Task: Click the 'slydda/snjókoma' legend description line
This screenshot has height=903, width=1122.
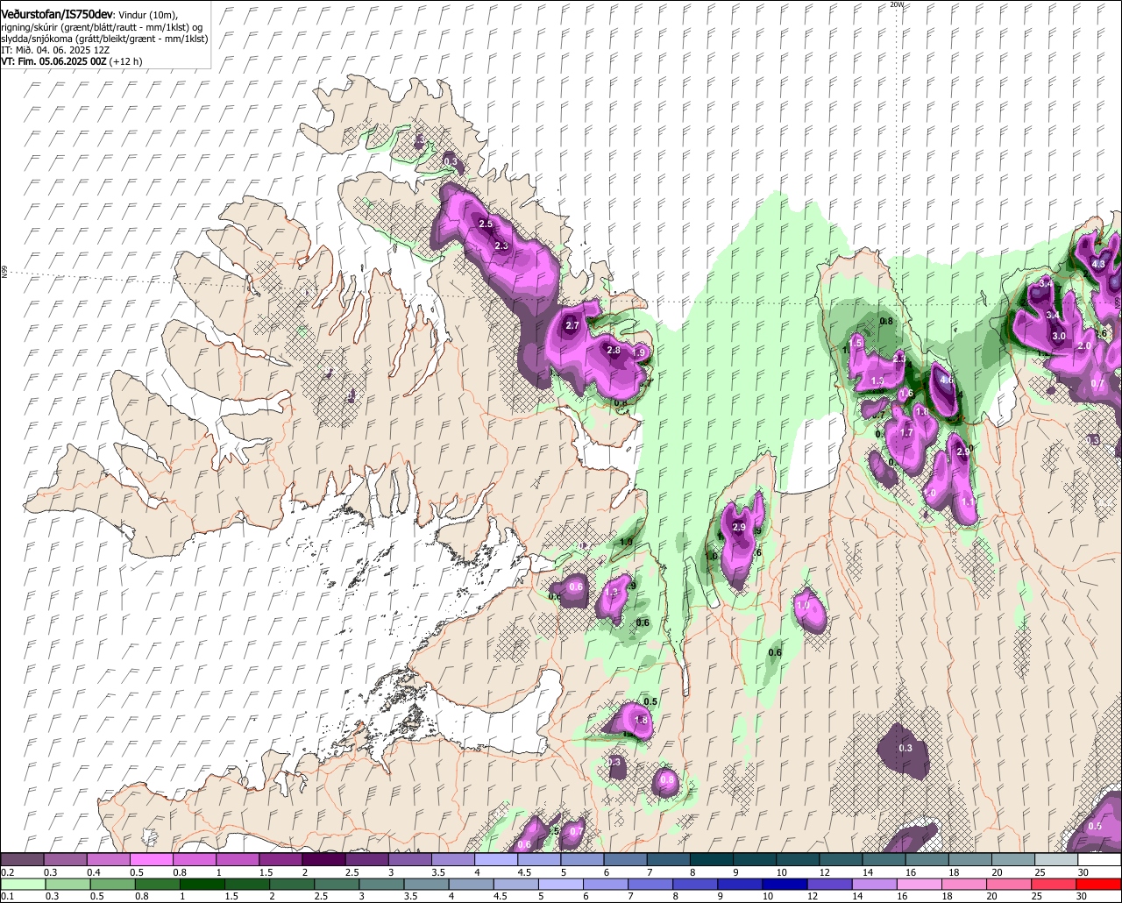Action: (104, 39)
